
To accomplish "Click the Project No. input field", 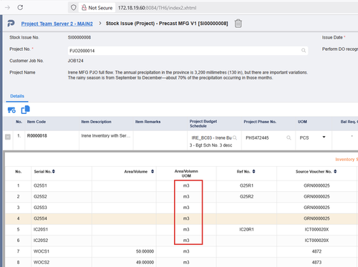I will coord(188,51).
